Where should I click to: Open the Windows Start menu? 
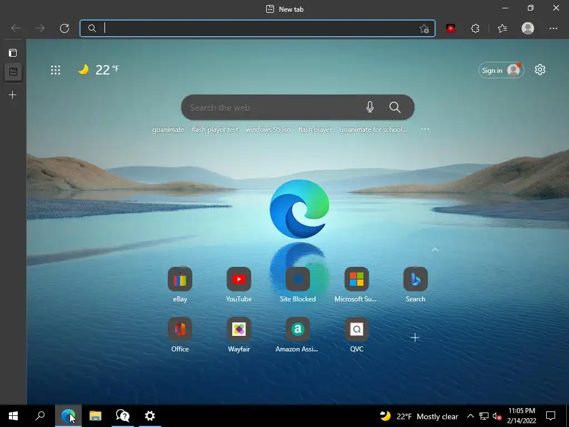click(13, 416)
